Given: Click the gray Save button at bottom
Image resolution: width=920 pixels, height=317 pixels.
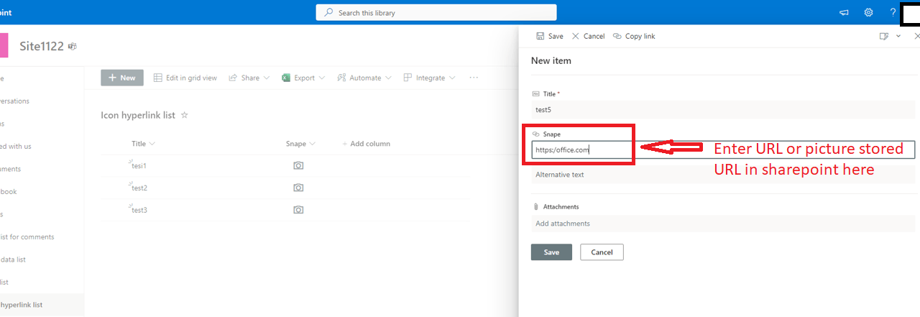Looking at the screenshot, I should coord(551,252).
